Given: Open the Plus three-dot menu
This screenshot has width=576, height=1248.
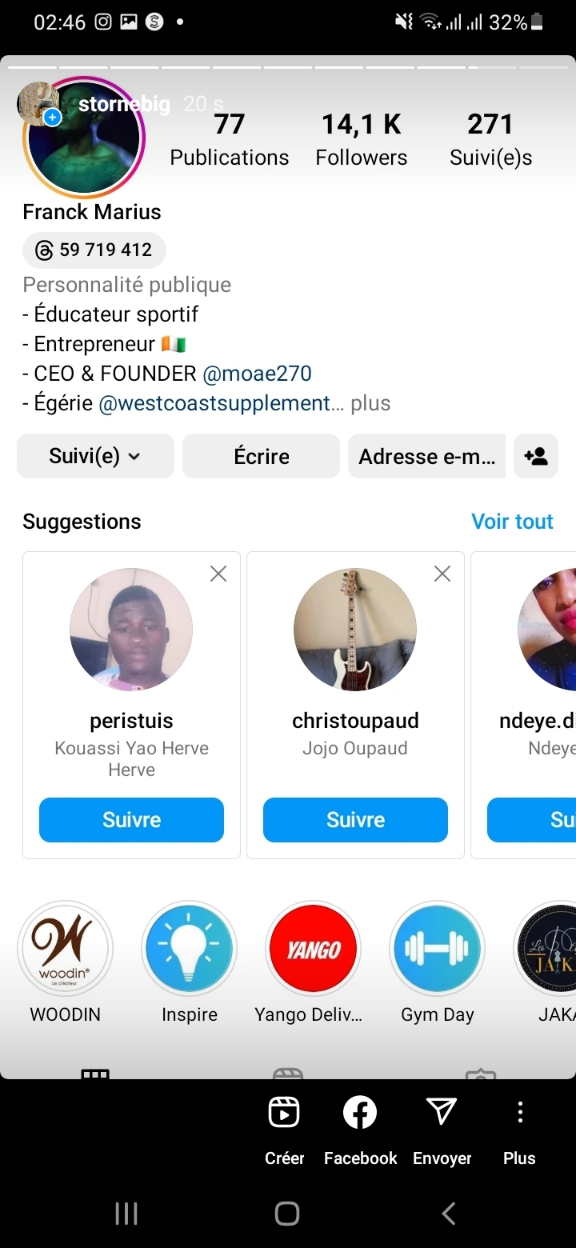Looking at the screenshot, I should [x=519, y=1113].
